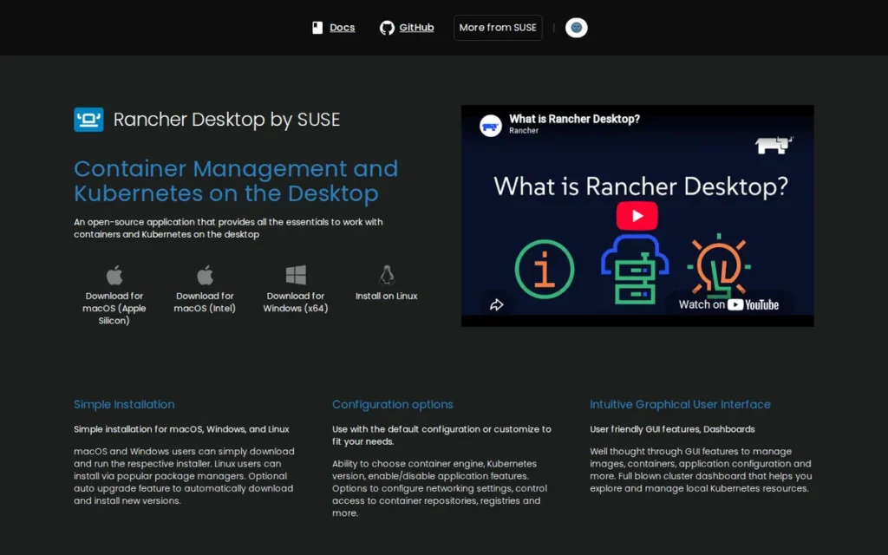Click Download for Windows (x64)

[296, 302]
